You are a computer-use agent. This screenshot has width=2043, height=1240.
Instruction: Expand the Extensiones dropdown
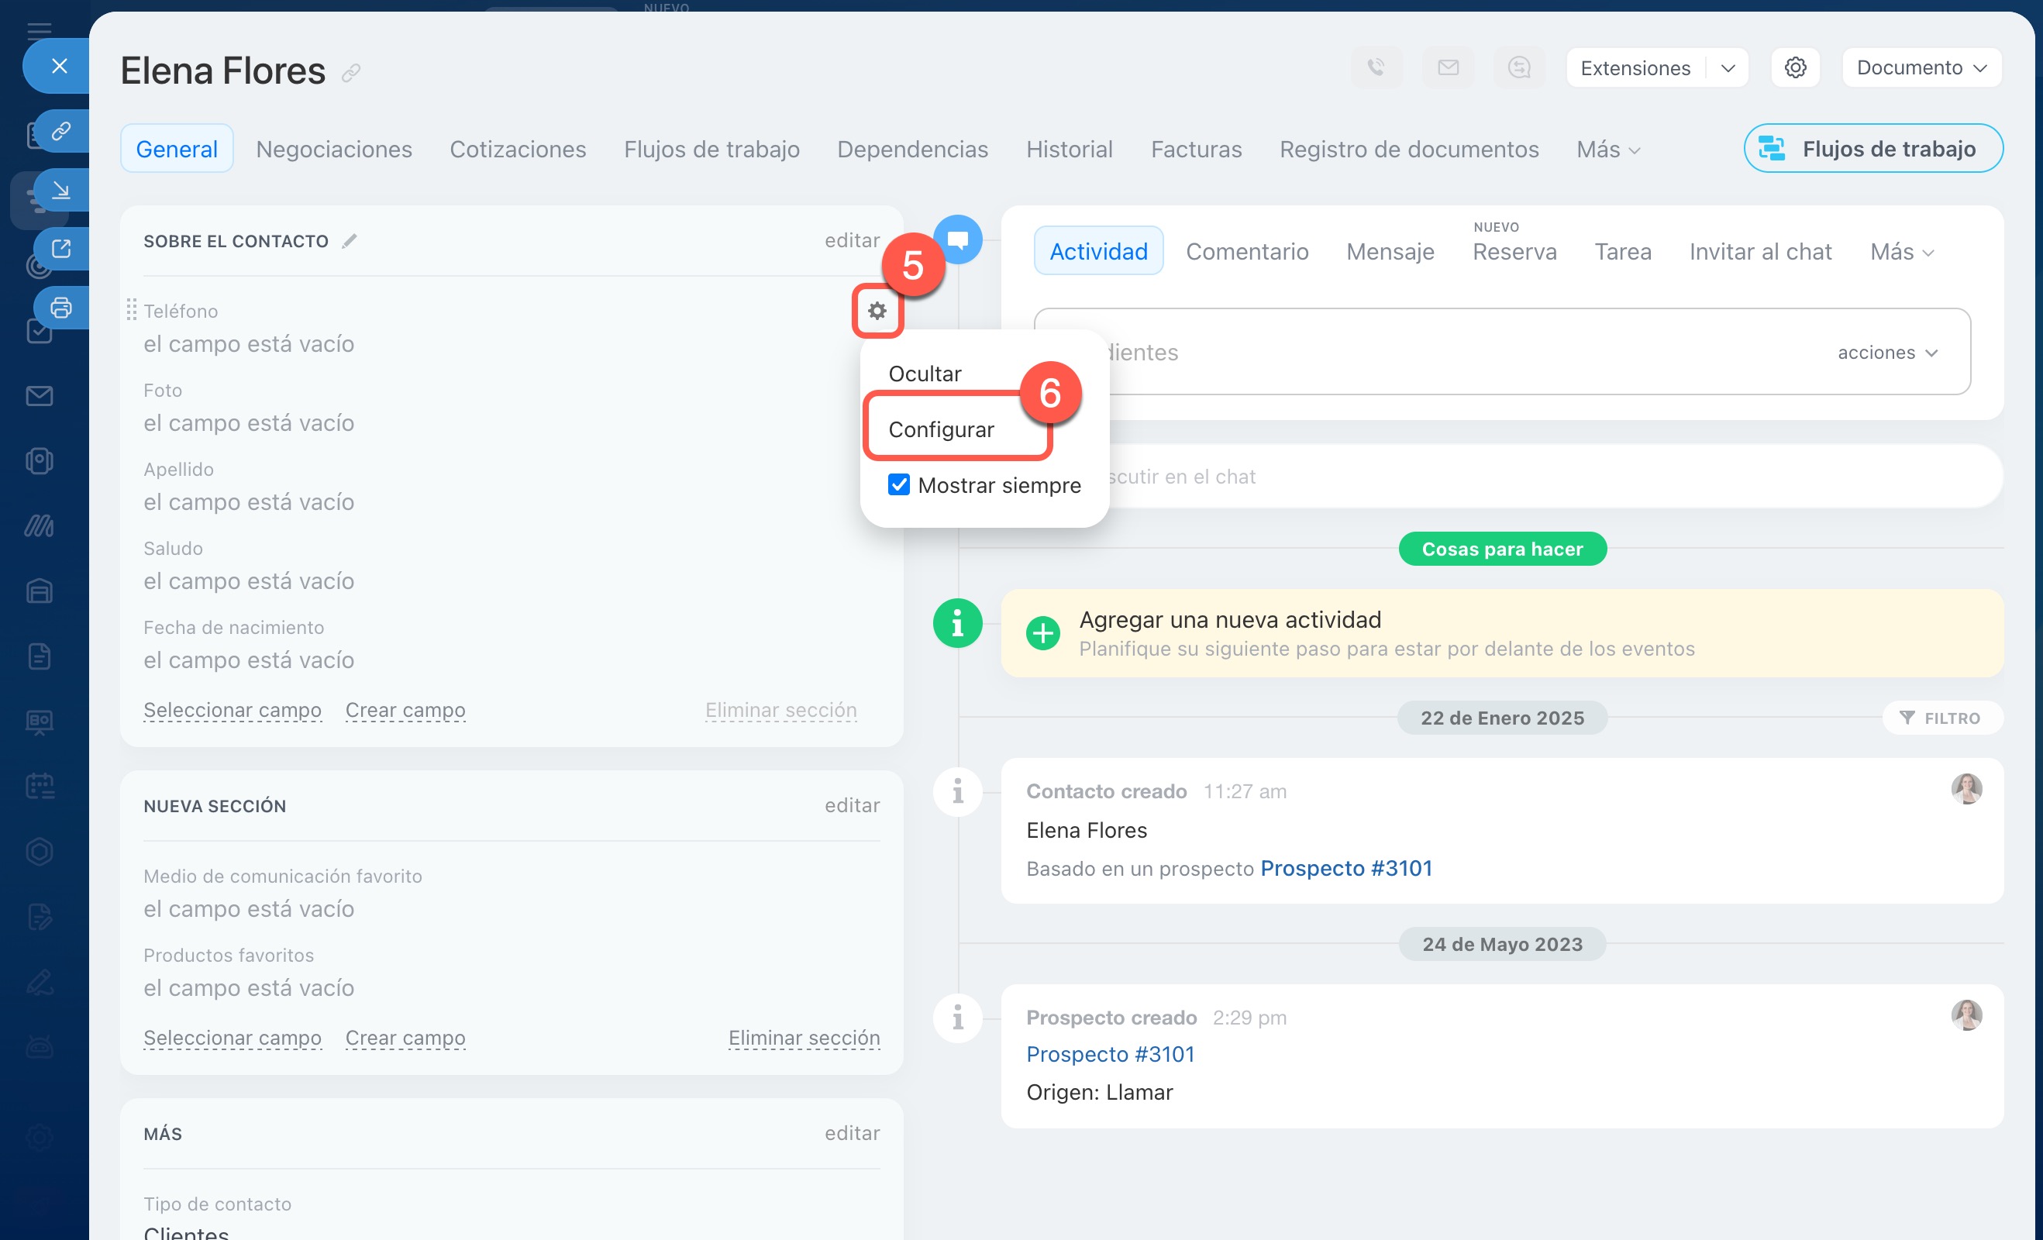click(1727, 68)
